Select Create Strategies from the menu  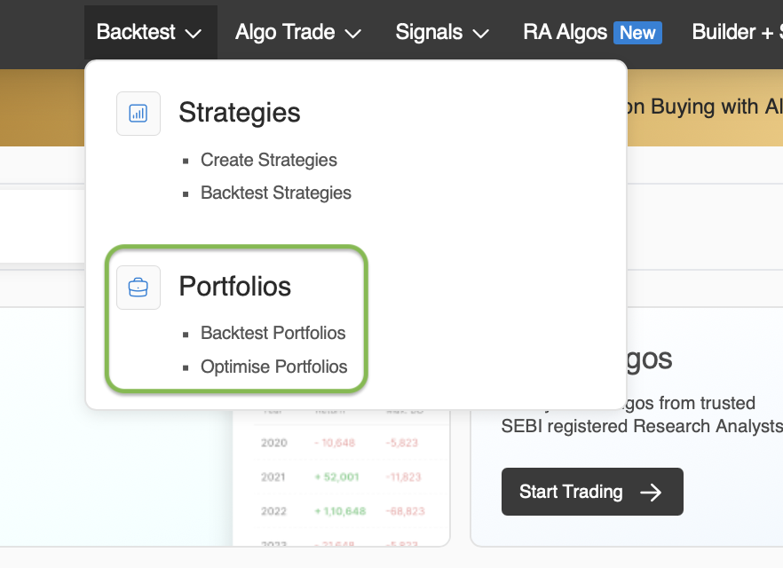(268, 161)
